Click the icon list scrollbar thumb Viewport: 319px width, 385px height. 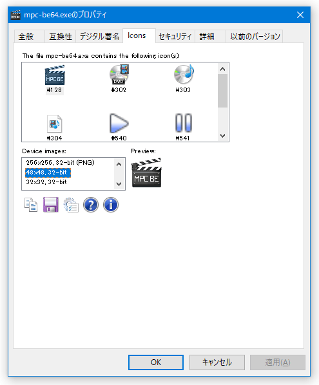tap(223, 91)
